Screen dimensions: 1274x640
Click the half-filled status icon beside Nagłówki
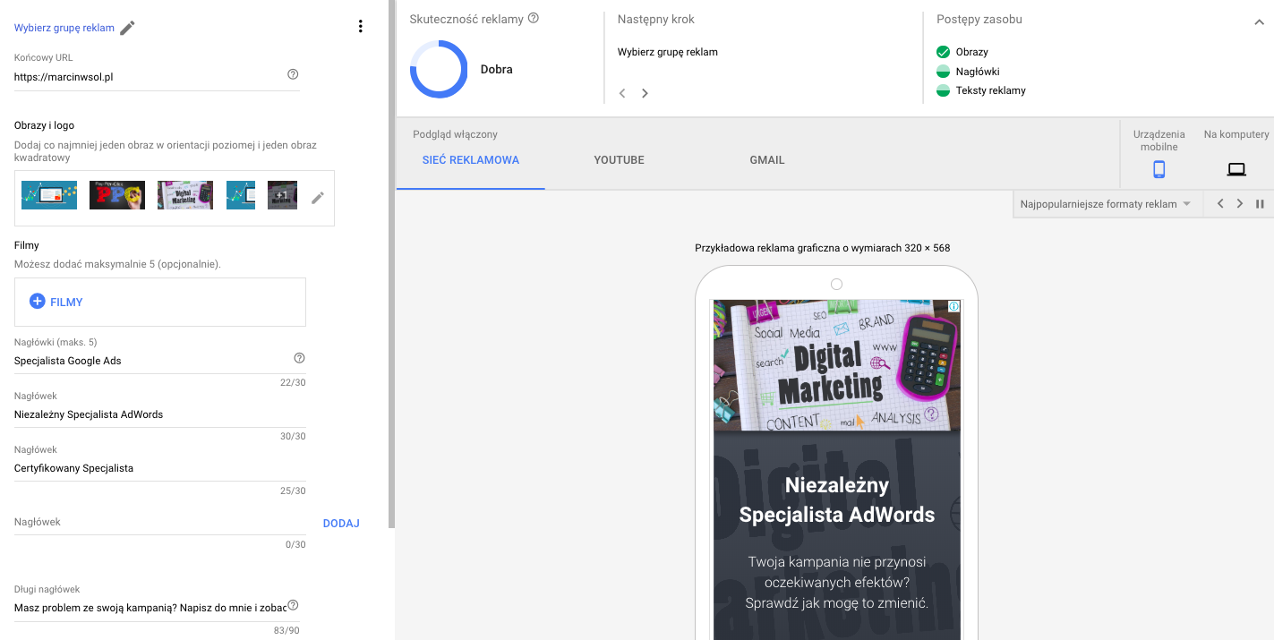click(x=943, y=72)
